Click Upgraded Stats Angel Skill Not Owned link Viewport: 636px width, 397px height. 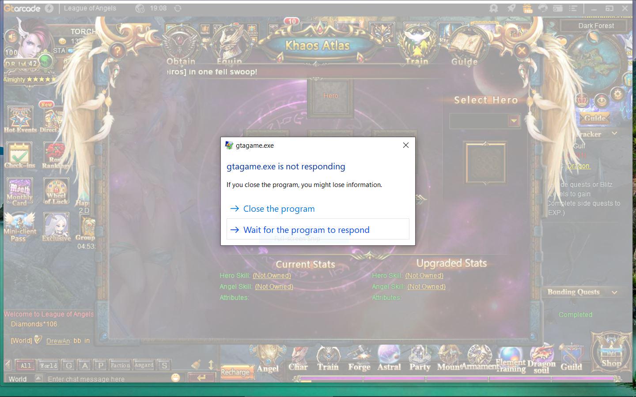coord(426,286)
